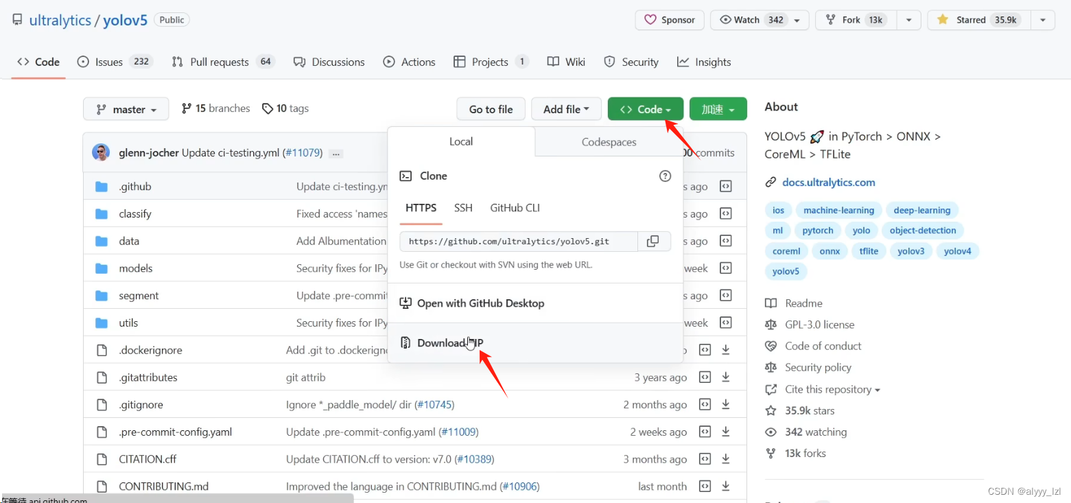
Task: Open the 10 tags link
Action: coord(285,108)
